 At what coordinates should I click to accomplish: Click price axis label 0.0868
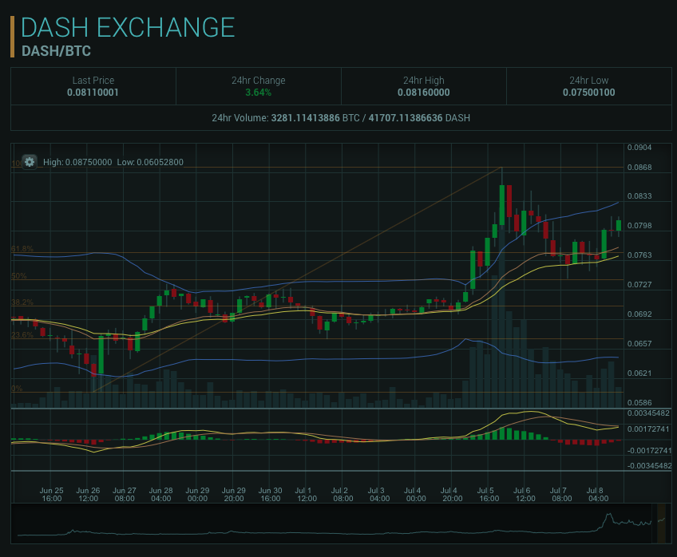(639, 168)
